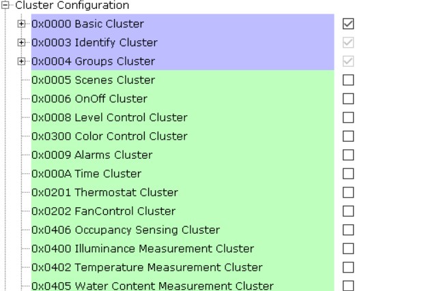Select the 0x0005 Scenes Cluster item
This screenshot has height=291, width=437.
point(93,80)
